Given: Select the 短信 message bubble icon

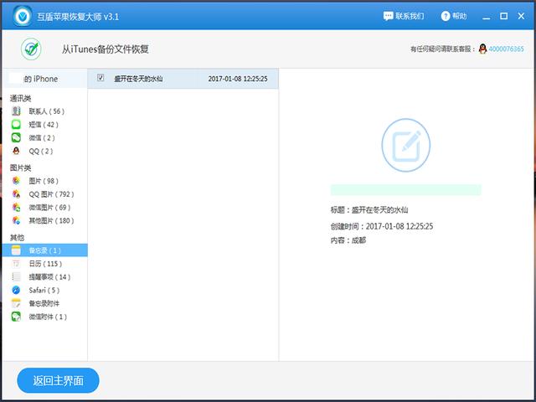Looking at the screenshot, I should [x=16, y=125].
